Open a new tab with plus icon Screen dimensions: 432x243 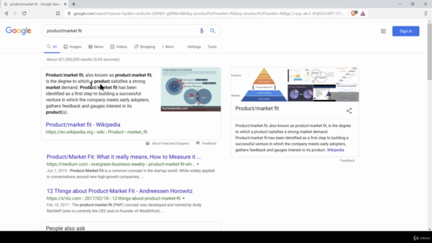74,4
